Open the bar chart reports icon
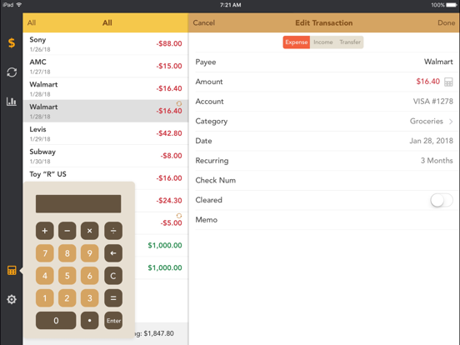The width and height of the screenshot is (460, 345). pyautogui.click(x=12, y=102)
